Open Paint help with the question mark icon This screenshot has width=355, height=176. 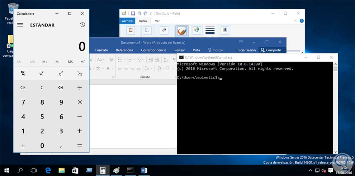pos(301,21)
